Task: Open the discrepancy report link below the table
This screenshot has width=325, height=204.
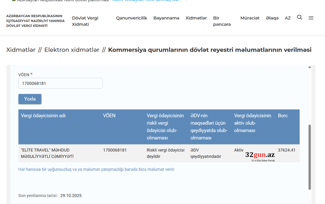Action: click(x=96, y=169)
